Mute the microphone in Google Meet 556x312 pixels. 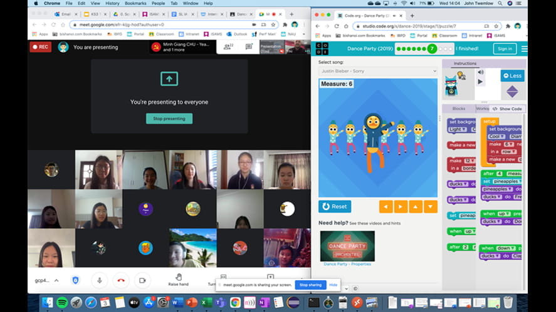click(x=98, y=281)
